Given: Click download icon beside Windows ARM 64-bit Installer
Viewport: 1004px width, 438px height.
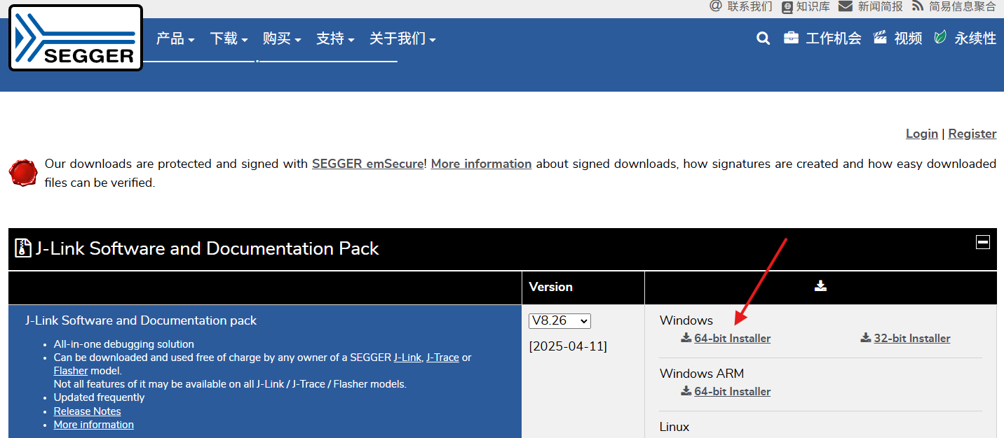Looking at the screenshot, I should pos(686,391).
